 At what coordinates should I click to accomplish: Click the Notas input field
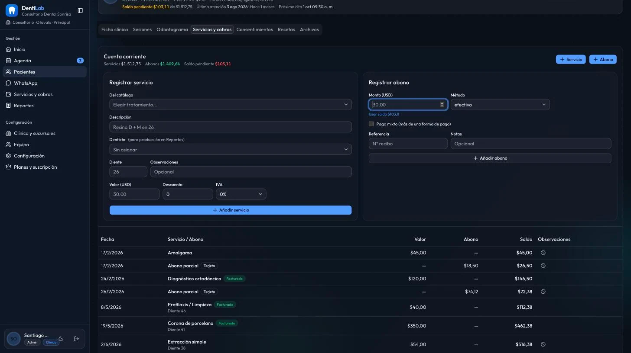(531, 144)
